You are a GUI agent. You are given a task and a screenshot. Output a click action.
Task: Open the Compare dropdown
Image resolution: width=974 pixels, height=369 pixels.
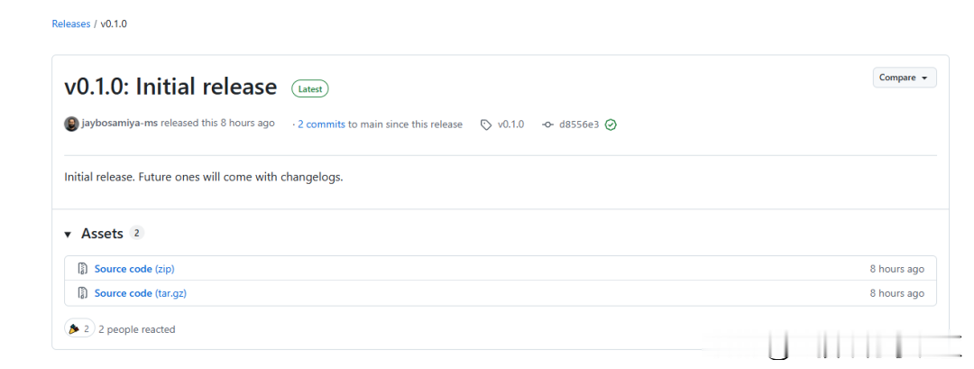click(x=905, y=78)
